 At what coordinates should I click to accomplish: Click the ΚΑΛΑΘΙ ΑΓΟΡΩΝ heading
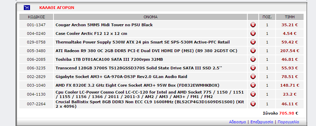pos(57,8)
